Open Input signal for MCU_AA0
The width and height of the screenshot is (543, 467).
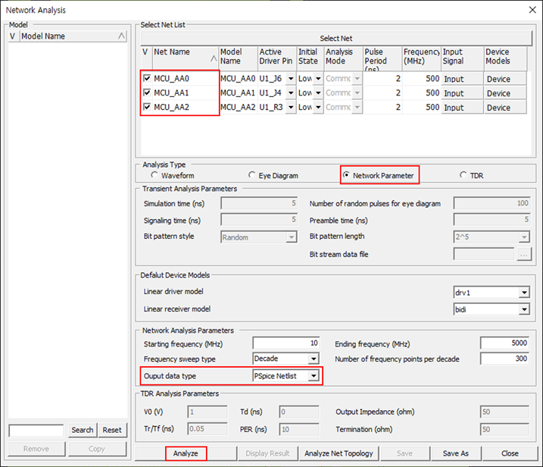click(462, 80)
